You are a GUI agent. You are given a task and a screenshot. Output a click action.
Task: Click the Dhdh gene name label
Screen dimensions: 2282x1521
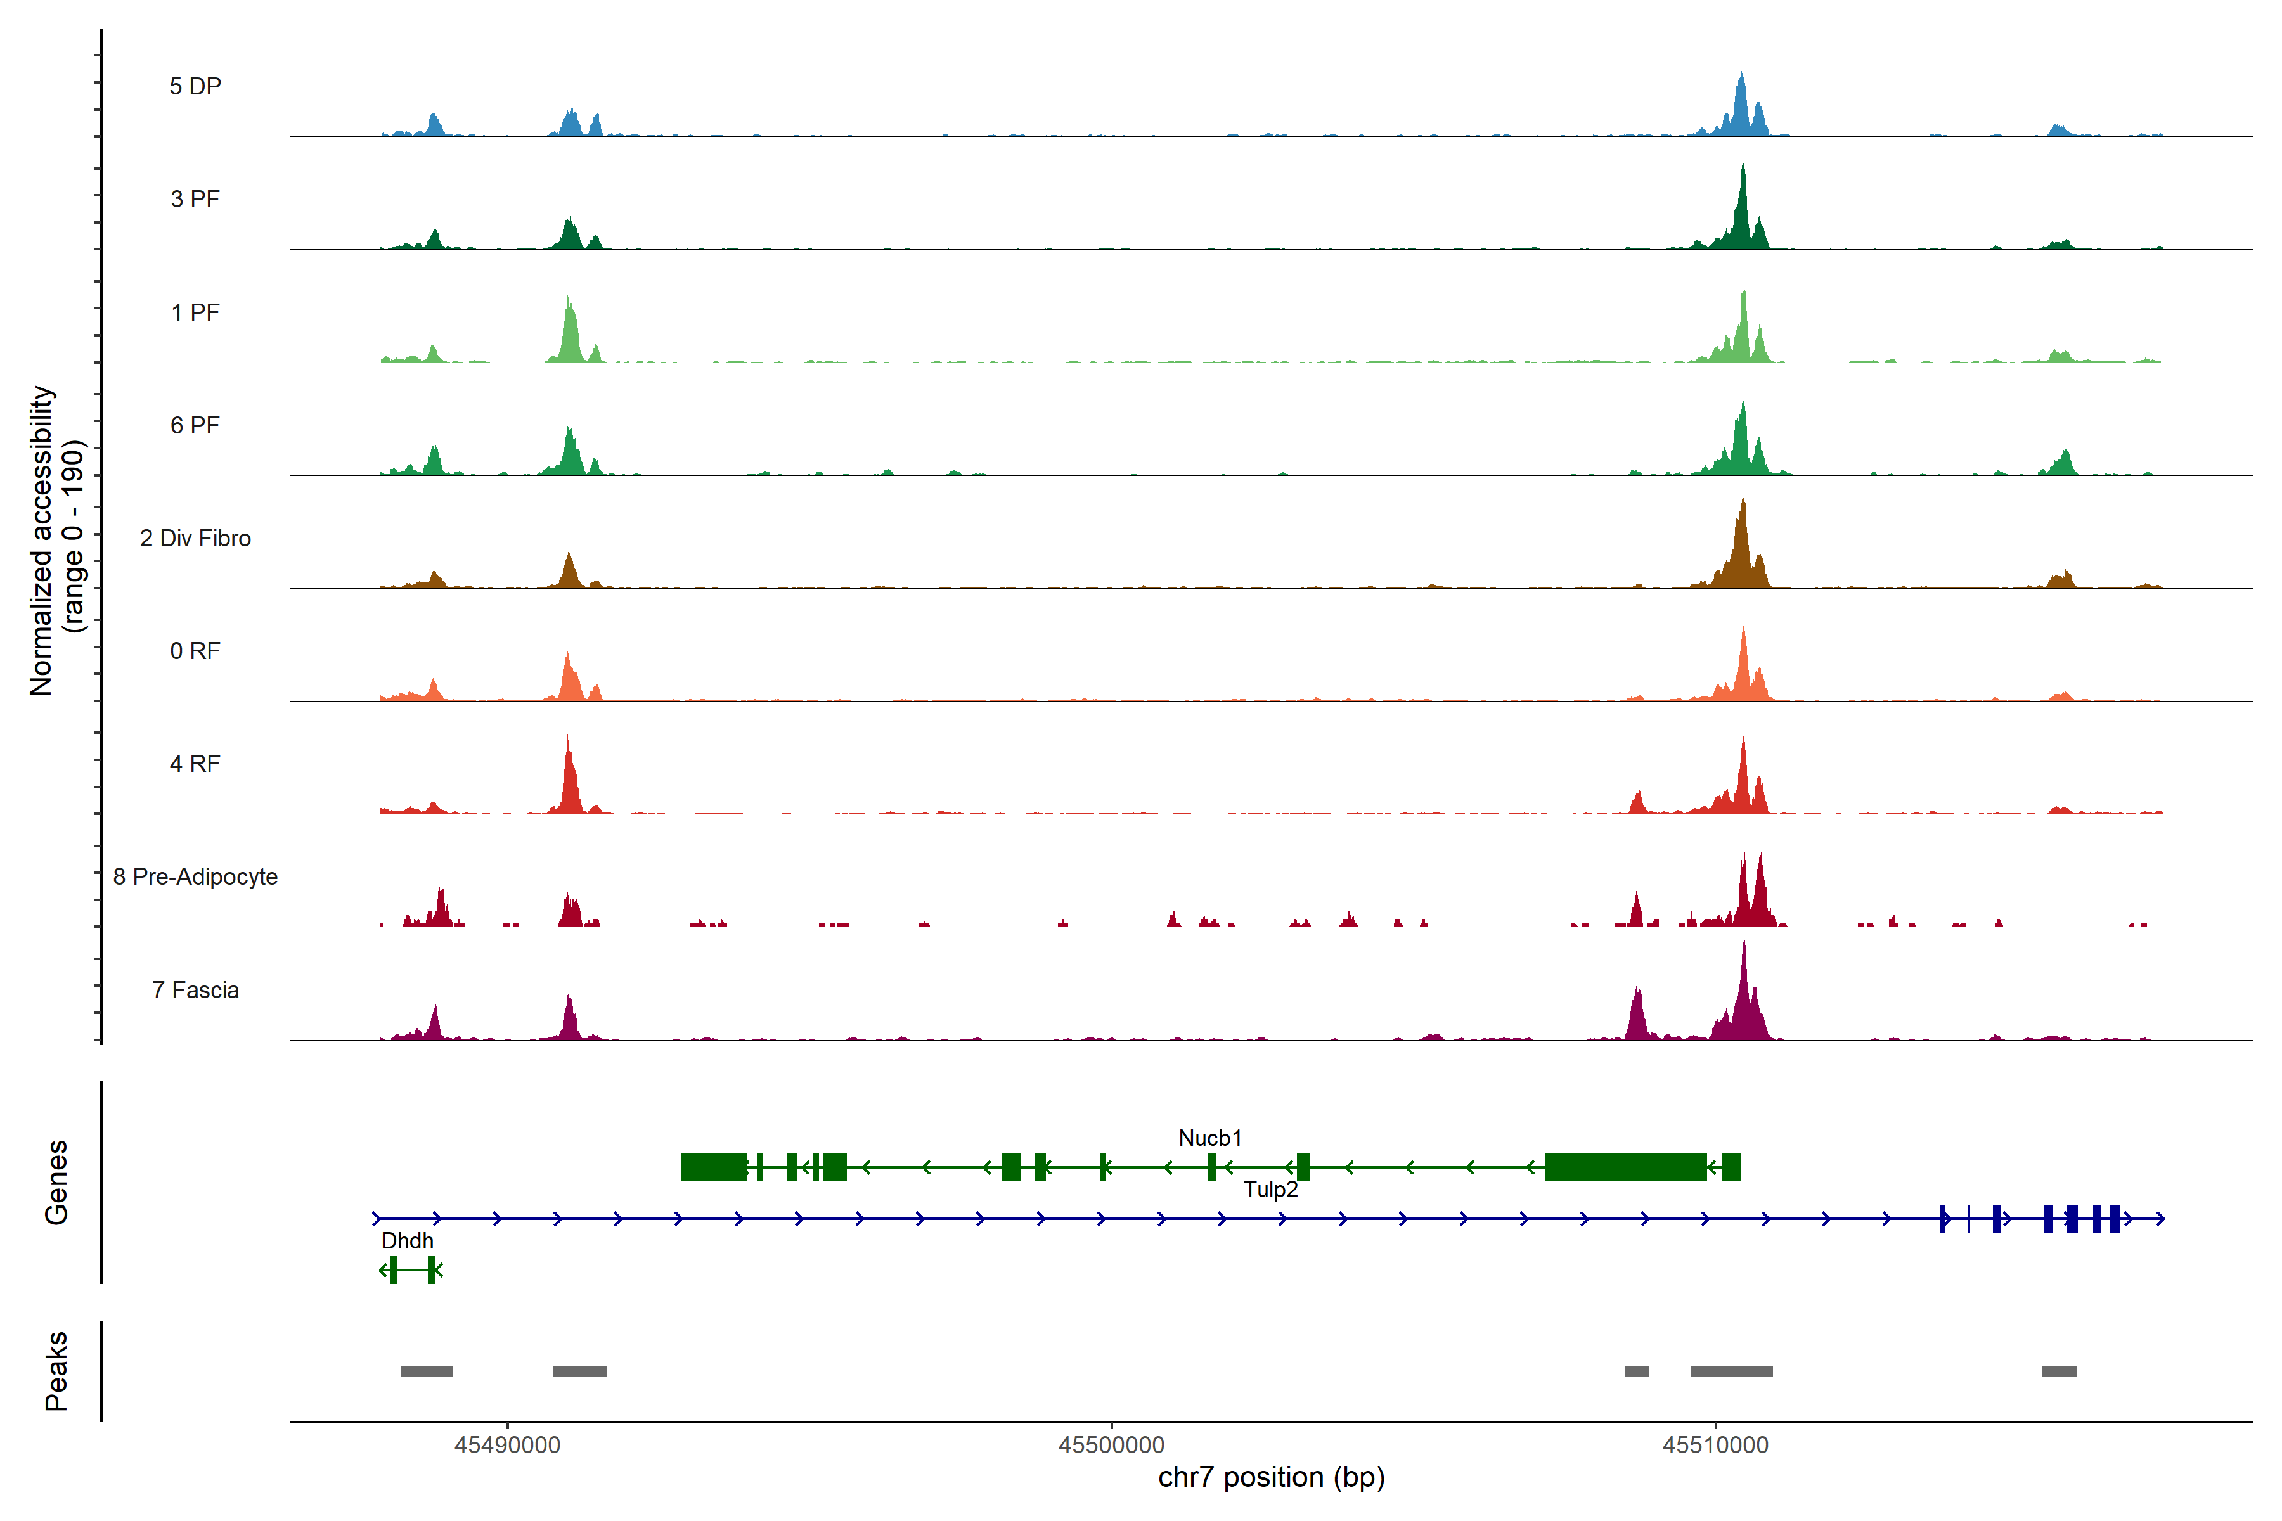coord(406,1241)
